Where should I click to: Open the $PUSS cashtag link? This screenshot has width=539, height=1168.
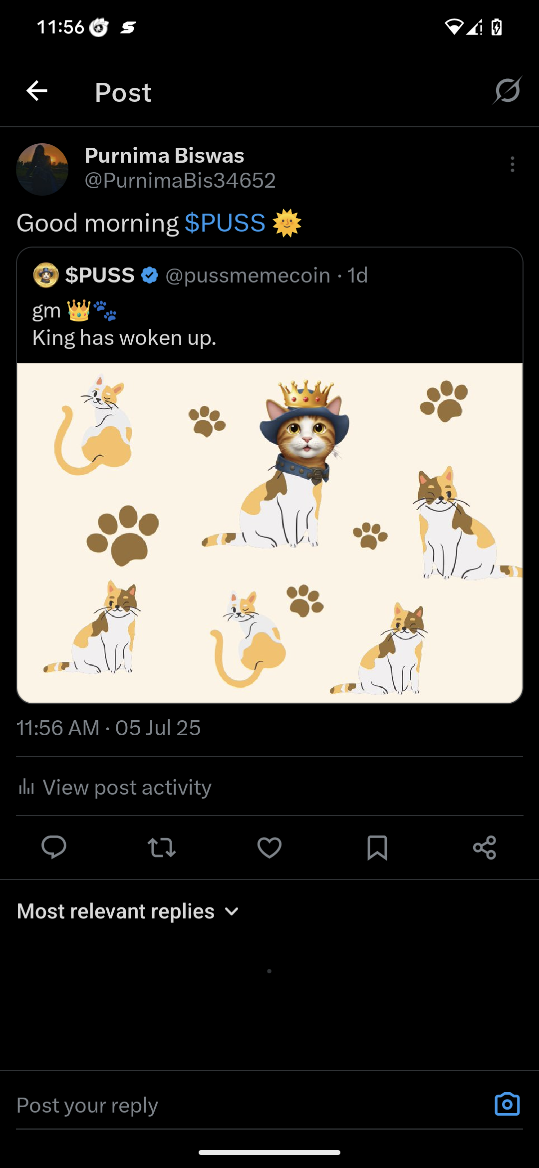pyautogui.click(x=225, y=223)
